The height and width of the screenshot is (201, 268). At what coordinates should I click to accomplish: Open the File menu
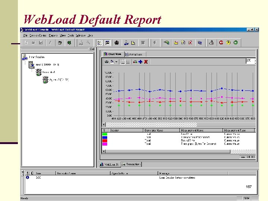pos(25,35)
